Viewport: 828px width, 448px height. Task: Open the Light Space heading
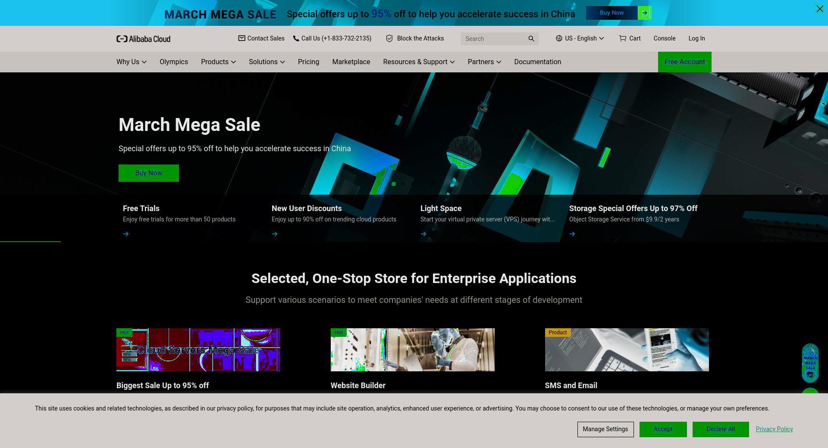[441, 208]
